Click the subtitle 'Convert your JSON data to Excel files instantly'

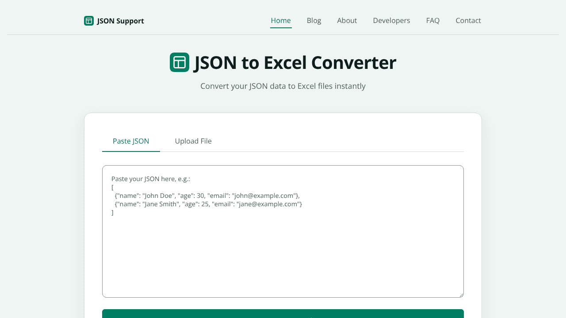[x=283, y=86]
